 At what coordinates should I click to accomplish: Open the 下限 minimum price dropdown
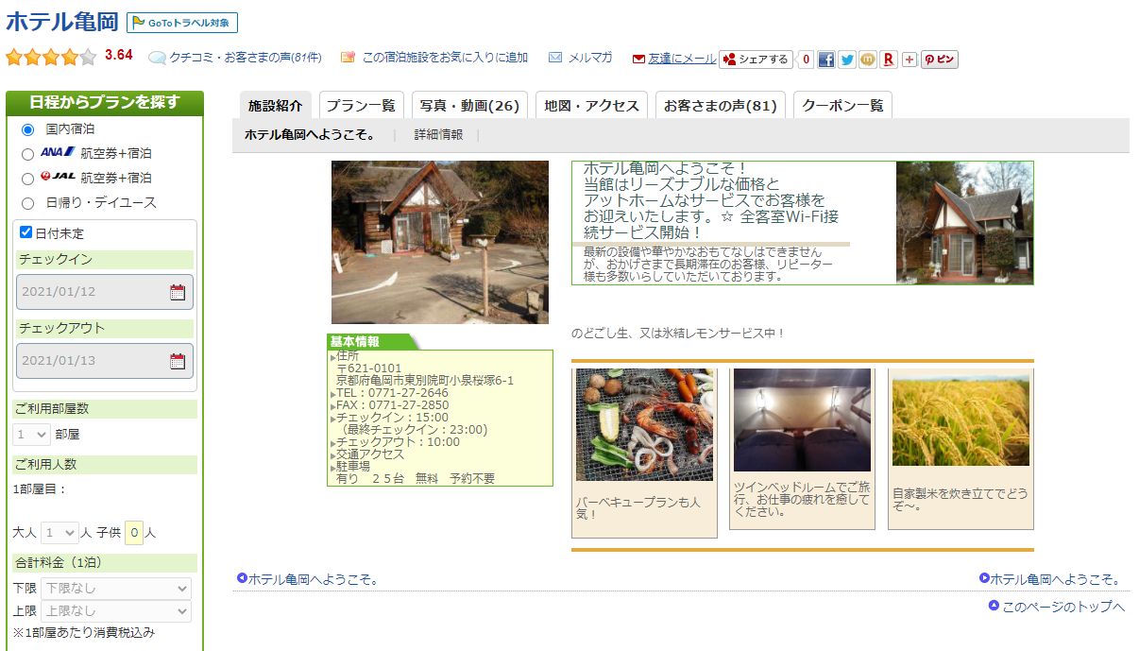(x=116, y=588)
